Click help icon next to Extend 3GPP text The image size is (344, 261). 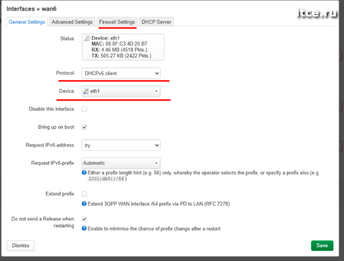pos(84,204)
